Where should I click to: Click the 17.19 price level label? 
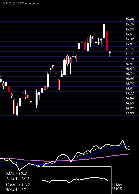(x=130, y=59)
